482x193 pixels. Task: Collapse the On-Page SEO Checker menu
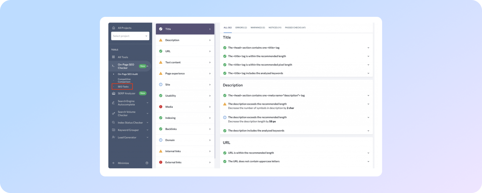click(x=147, y=66)
